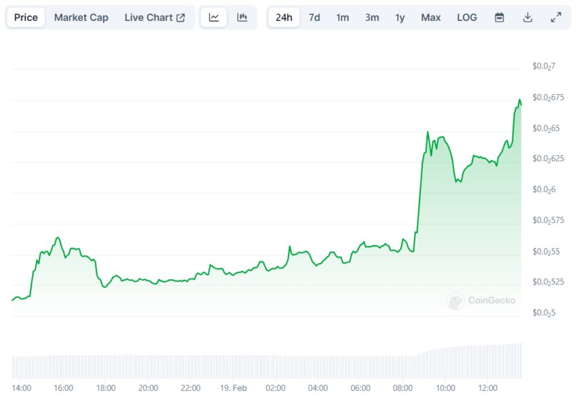Select the Price tab

click(x=26, y=18)
